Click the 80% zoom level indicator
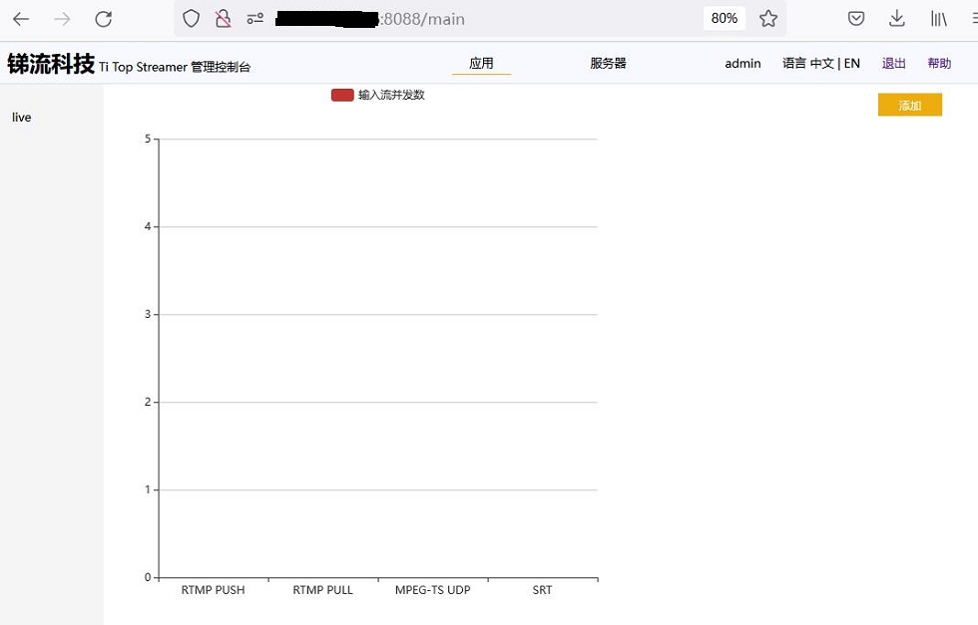 725,19
